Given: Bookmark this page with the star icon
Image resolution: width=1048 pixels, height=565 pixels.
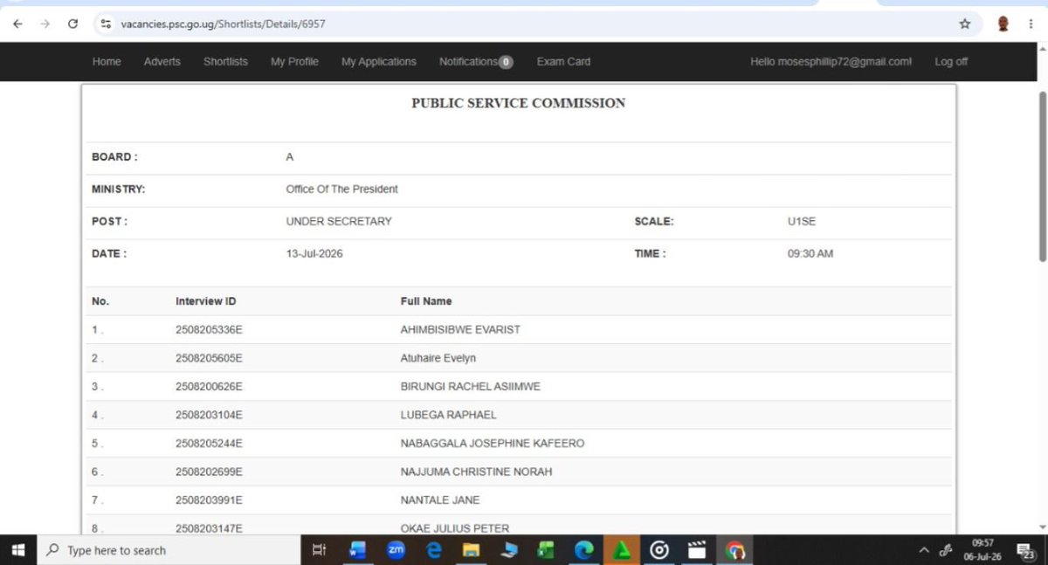Looking at the screenshot, I should tap(965, 24).
